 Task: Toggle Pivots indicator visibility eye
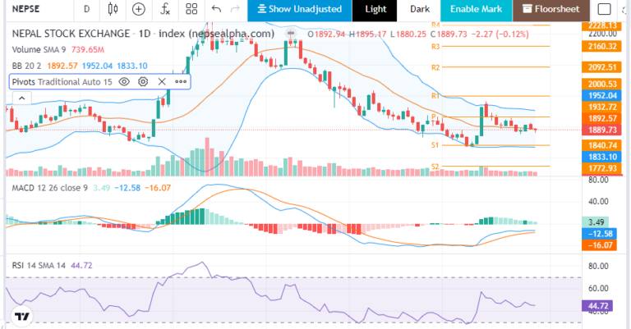[124, 81]
